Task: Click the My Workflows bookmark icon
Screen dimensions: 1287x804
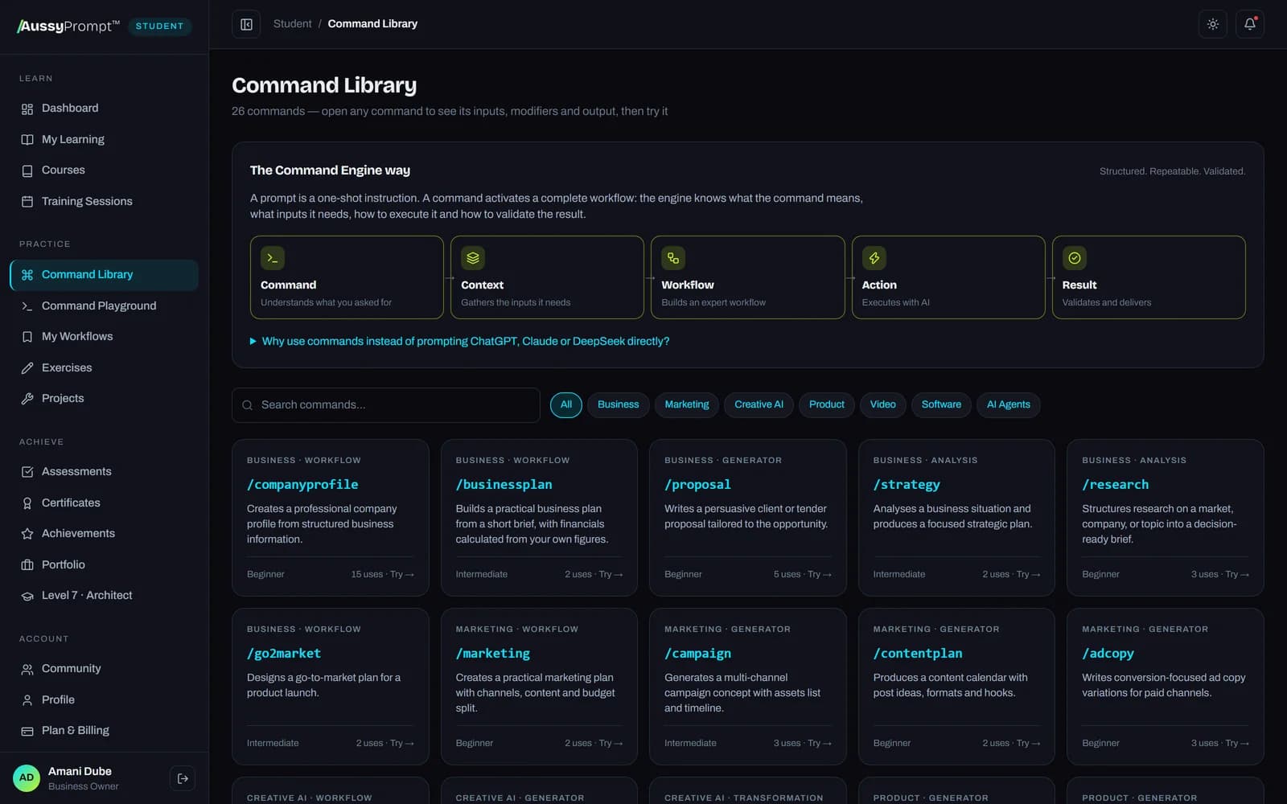Action: coord(27,337)
